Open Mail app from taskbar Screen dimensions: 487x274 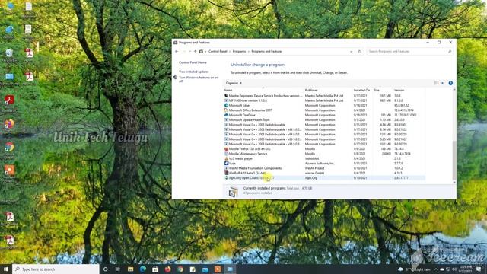[205, 269]
